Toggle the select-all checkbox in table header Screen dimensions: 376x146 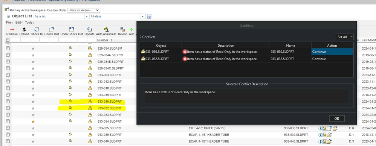[x=8, y=40]
